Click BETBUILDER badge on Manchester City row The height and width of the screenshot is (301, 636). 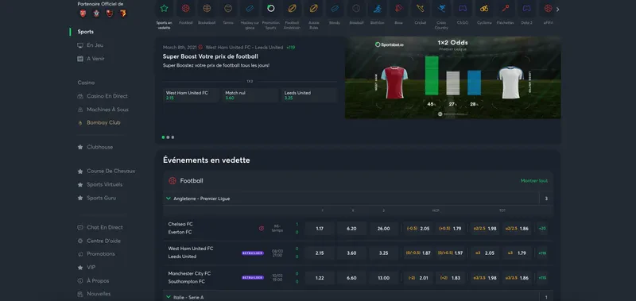(x=253, y=277)
